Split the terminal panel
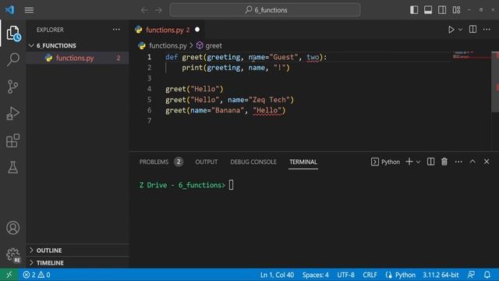This screenshot has width=499, height=281. click(x=430, y=162)
